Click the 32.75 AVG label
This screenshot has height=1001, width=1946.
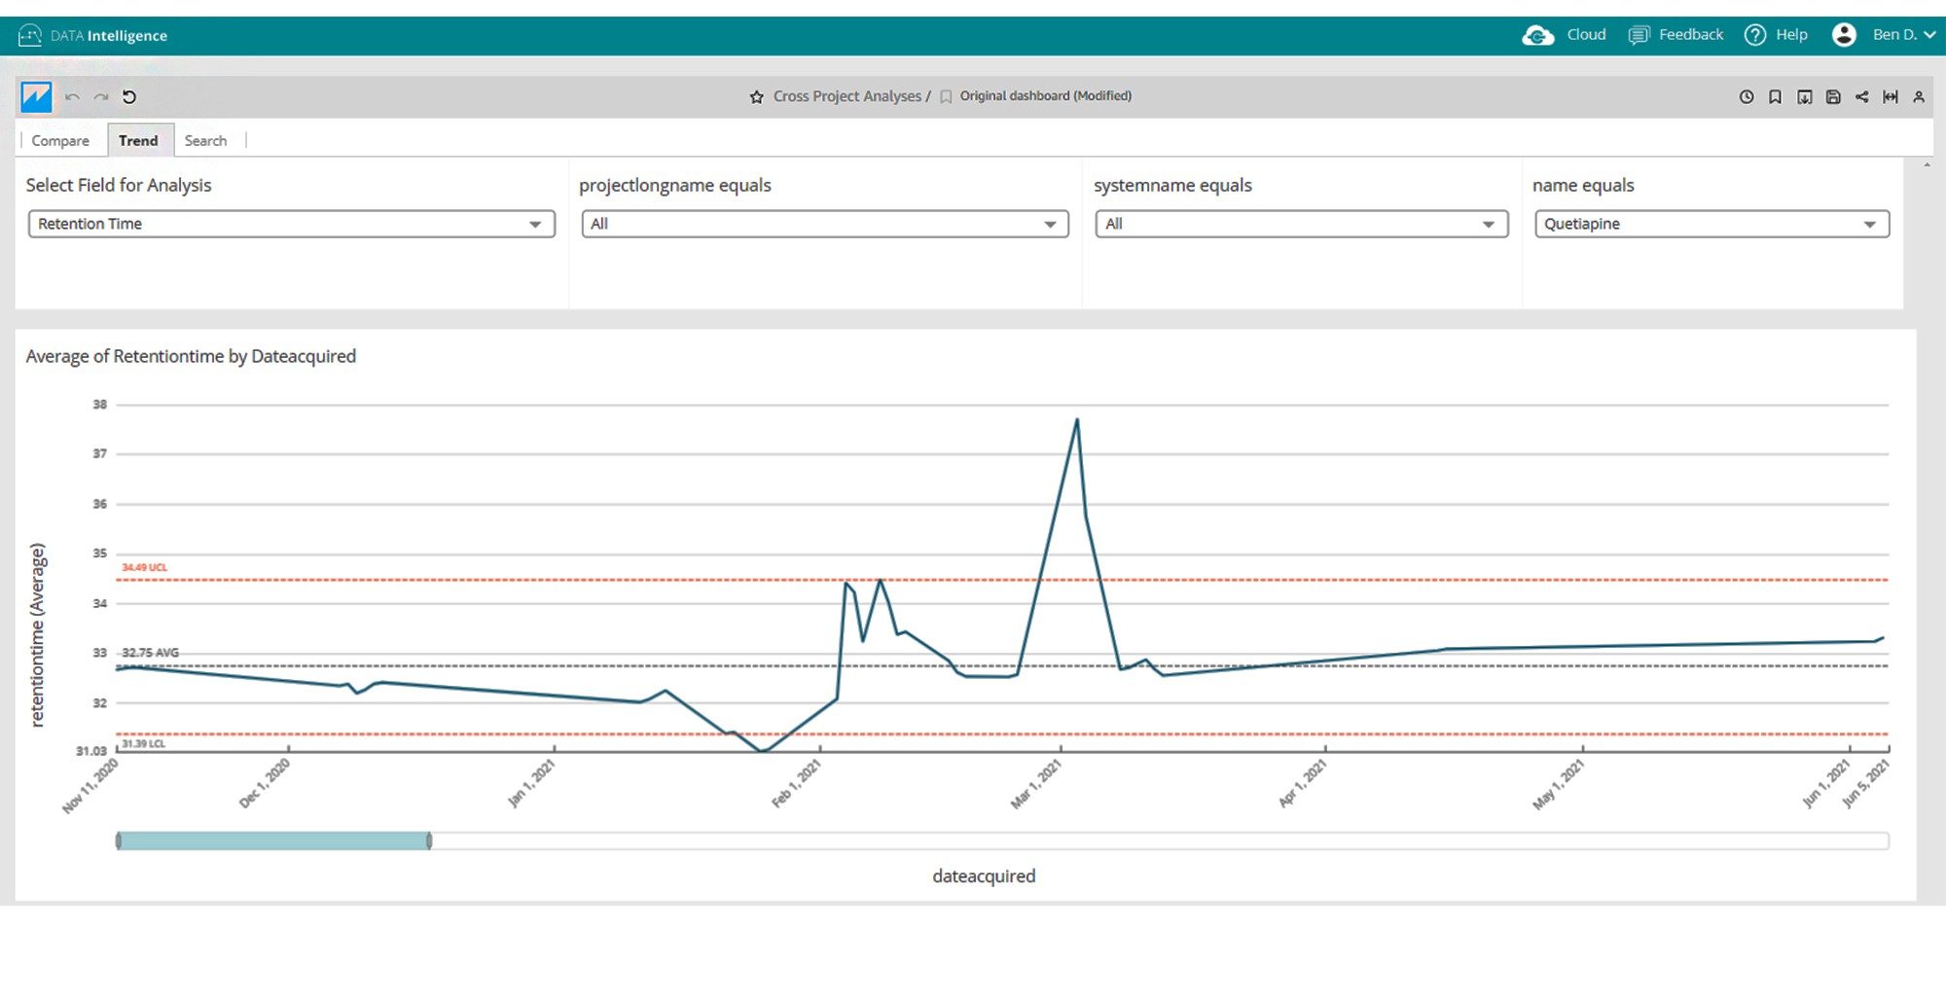[150, 653]
